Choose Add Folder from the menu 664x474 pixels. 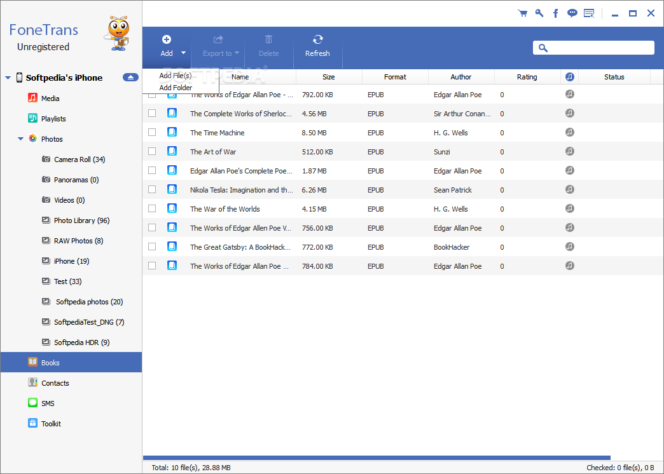tap(176, 88)
